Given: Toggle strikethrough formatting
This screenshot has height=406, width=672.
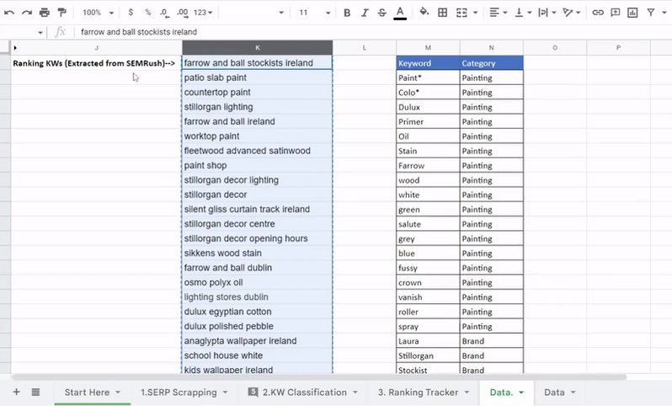Looking at the screenshot, I should point(381,13).
